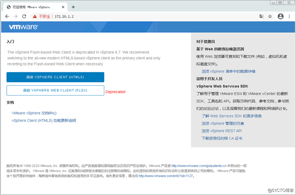This screenshot has width=296, height=195.
Task: Open VMware vSphere documentation center link
Action: coord(34,113)
